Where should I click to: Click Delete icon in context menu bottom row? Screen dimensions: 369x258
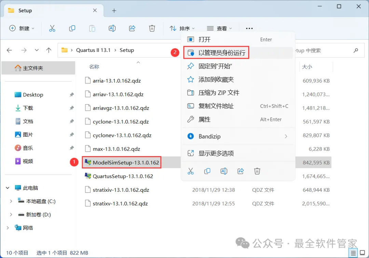(x=257, y=171)
